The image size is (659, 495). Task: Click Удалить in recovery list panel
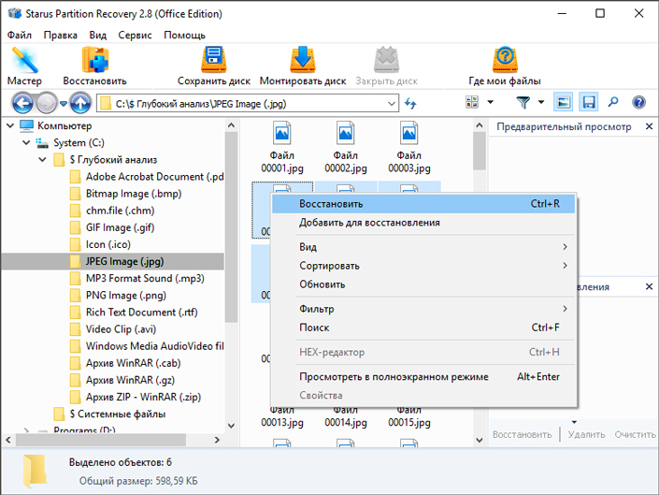tap(586, 434)
